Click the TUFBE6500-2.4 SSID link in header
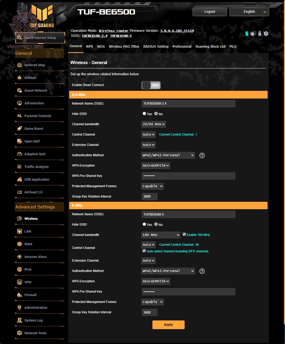Viewport: 285px width, 344px height. [95, 36]
